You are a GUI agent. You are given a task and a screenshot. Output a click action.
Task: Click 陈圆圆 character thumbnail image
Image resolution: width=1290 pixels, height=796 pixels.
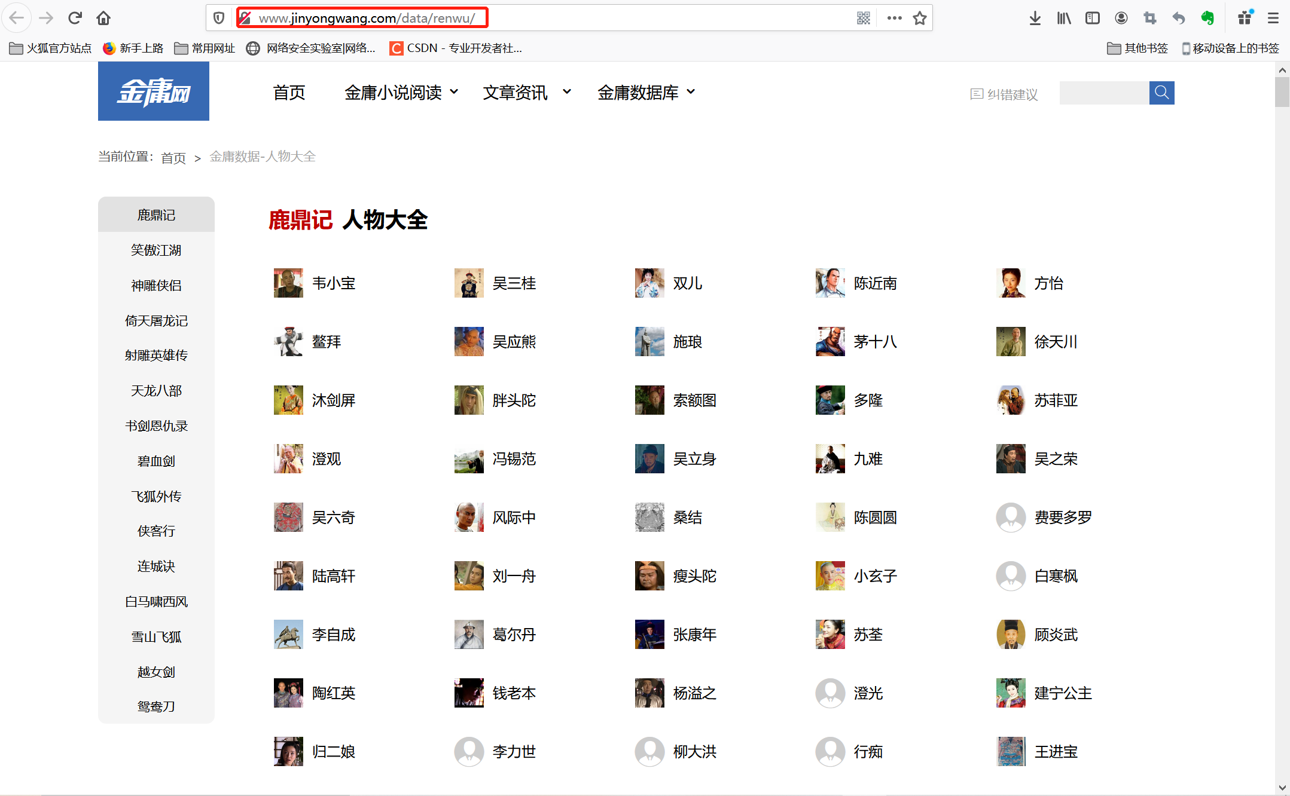[x=830, y=517]
